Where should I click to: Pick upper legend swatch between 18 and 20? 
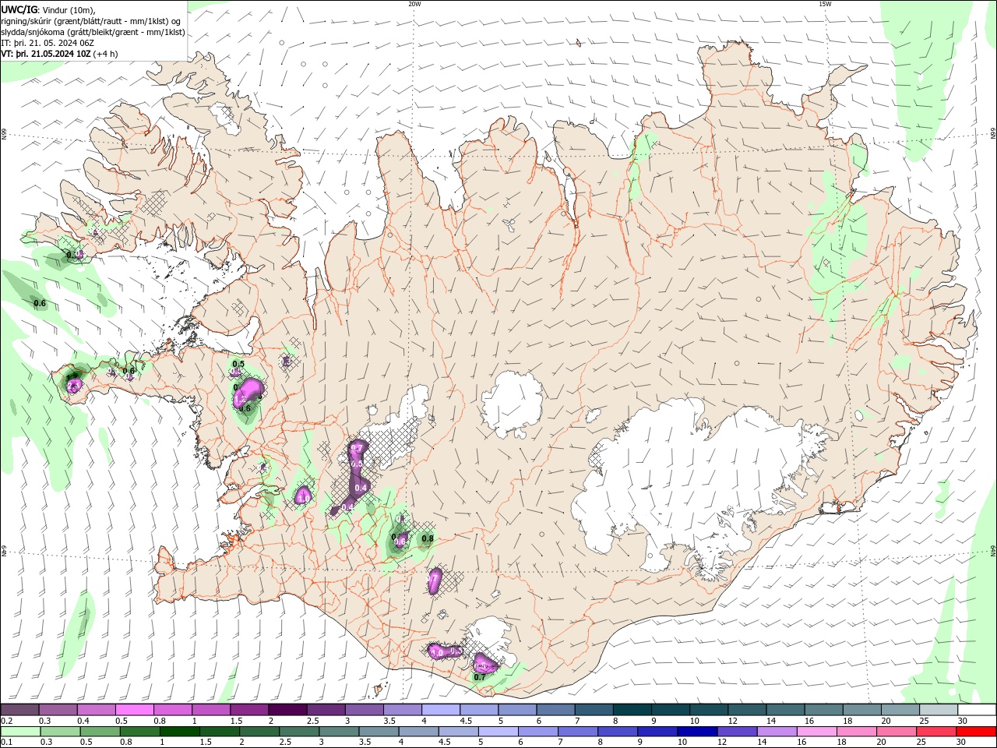pyautogui.click(x=861, y=709)
